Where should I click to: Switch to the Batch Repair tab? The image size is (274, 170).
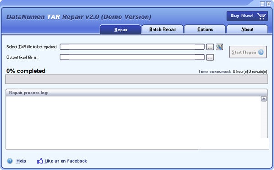(x=163, y=29)
